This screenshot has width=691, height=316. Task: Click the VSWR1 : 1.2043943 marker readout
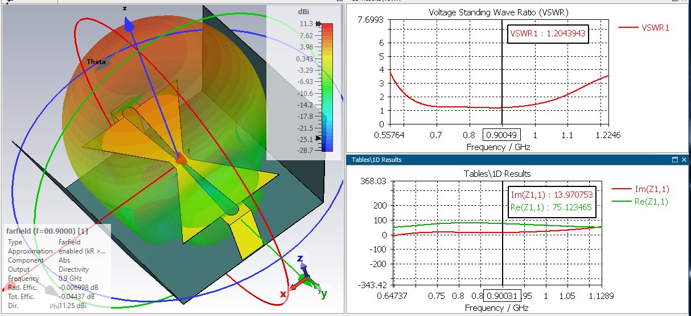547,34
